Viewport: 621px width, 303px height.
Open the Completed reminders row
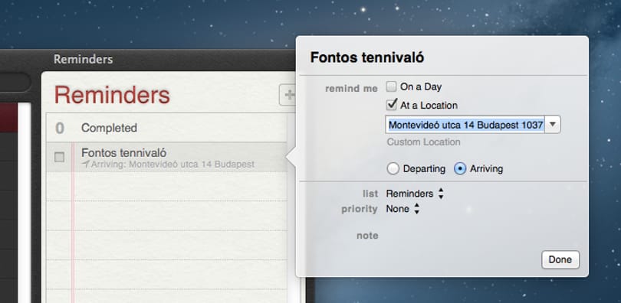tap(166, 128)
